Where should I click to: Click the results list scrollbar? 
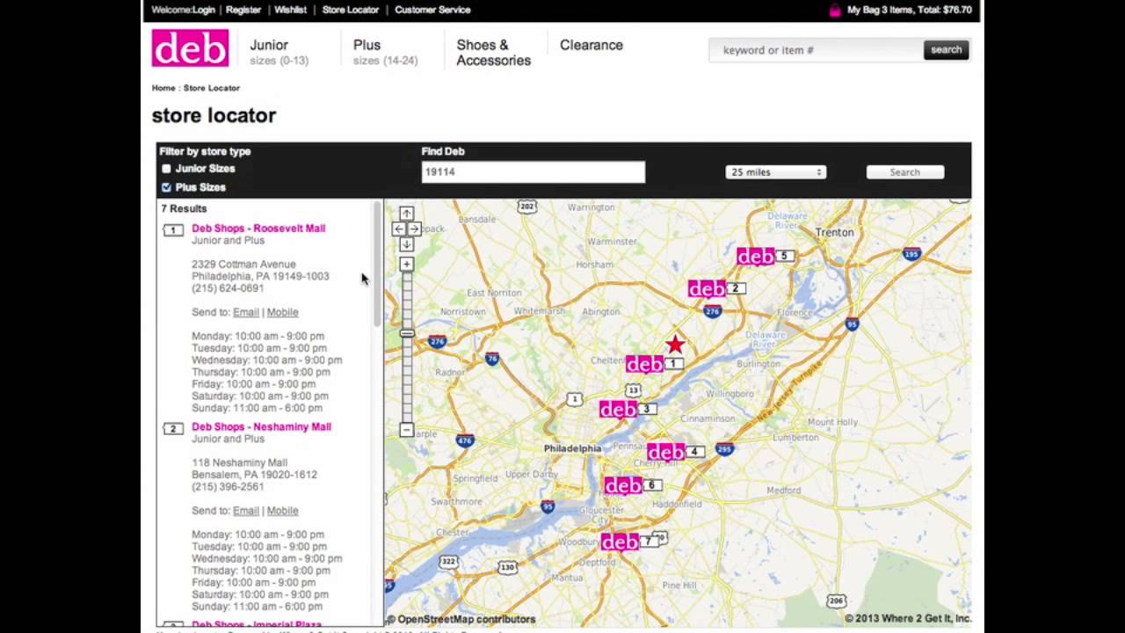[377, 264]
